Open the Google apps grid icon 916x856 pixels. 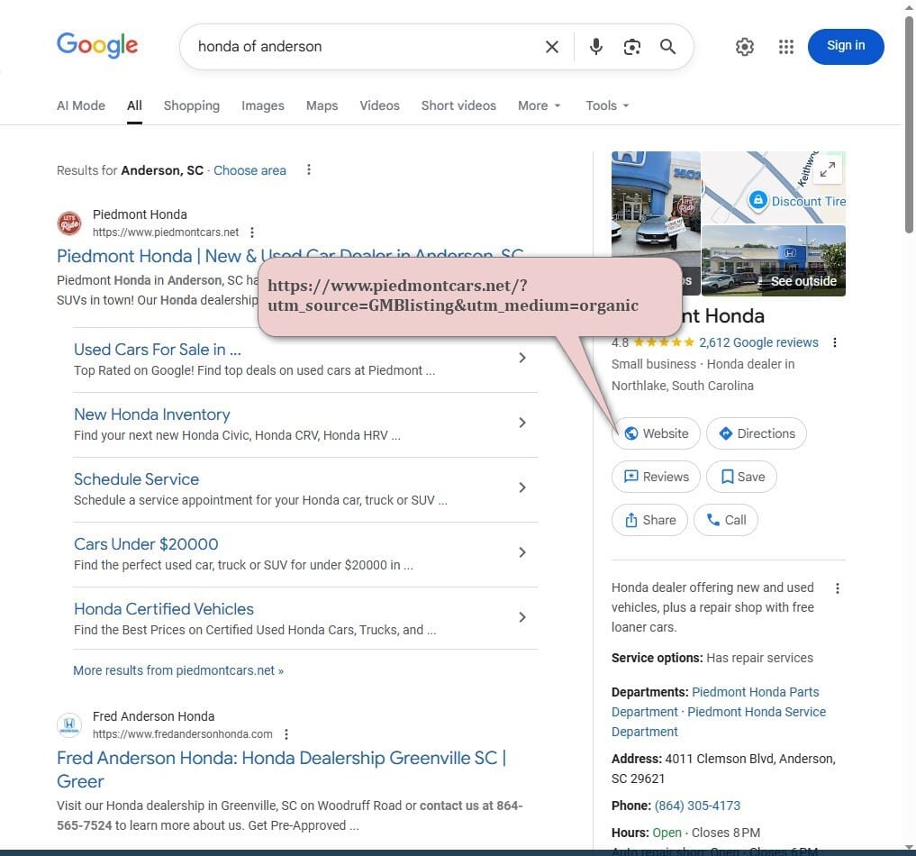pyautogui.click(x=785, y=47)
